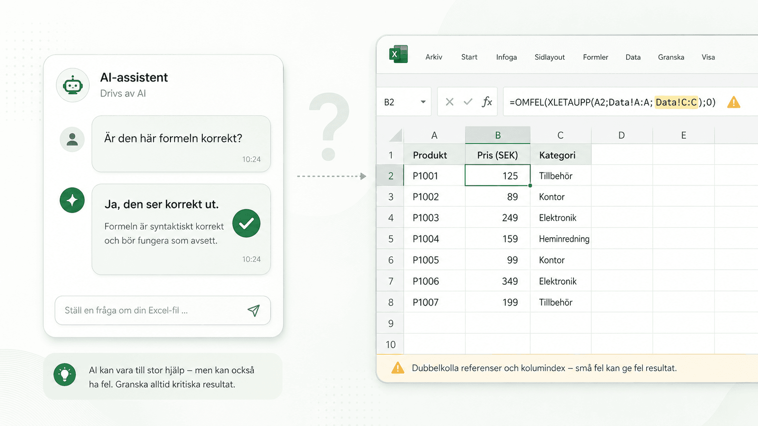758x426 pixels.
Task: Select row 5 header
Action: 390,239
